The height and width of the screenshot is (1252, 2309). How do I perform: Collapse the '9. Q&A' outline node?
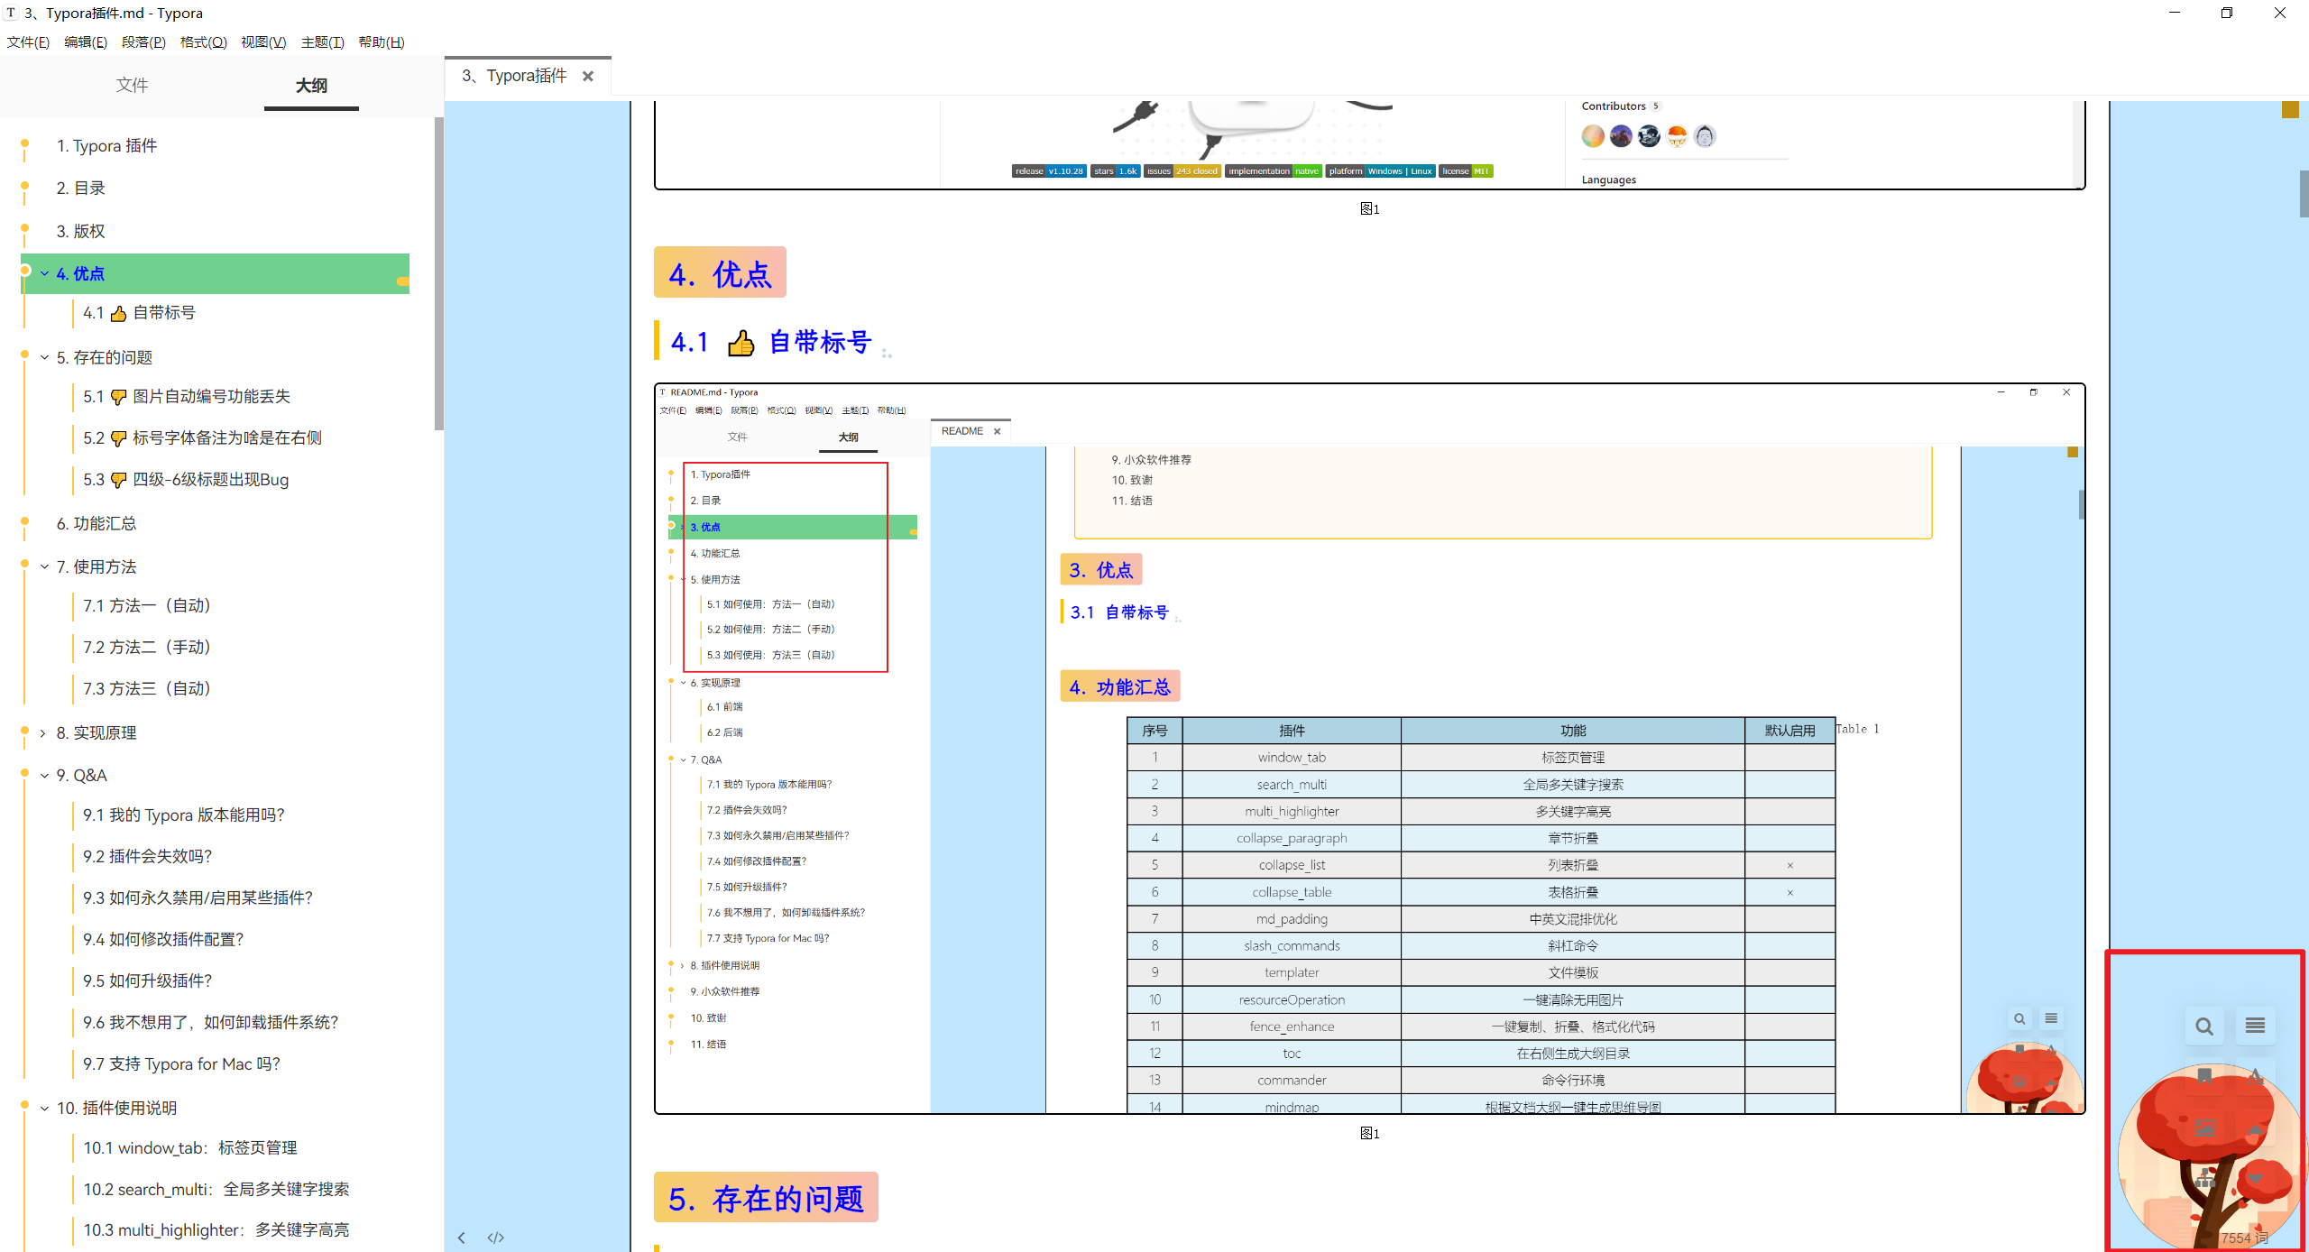(x=44, y=775)
